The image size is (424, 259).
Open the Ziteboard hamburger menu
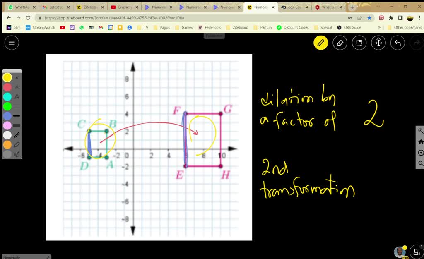[x=12, y=43]
